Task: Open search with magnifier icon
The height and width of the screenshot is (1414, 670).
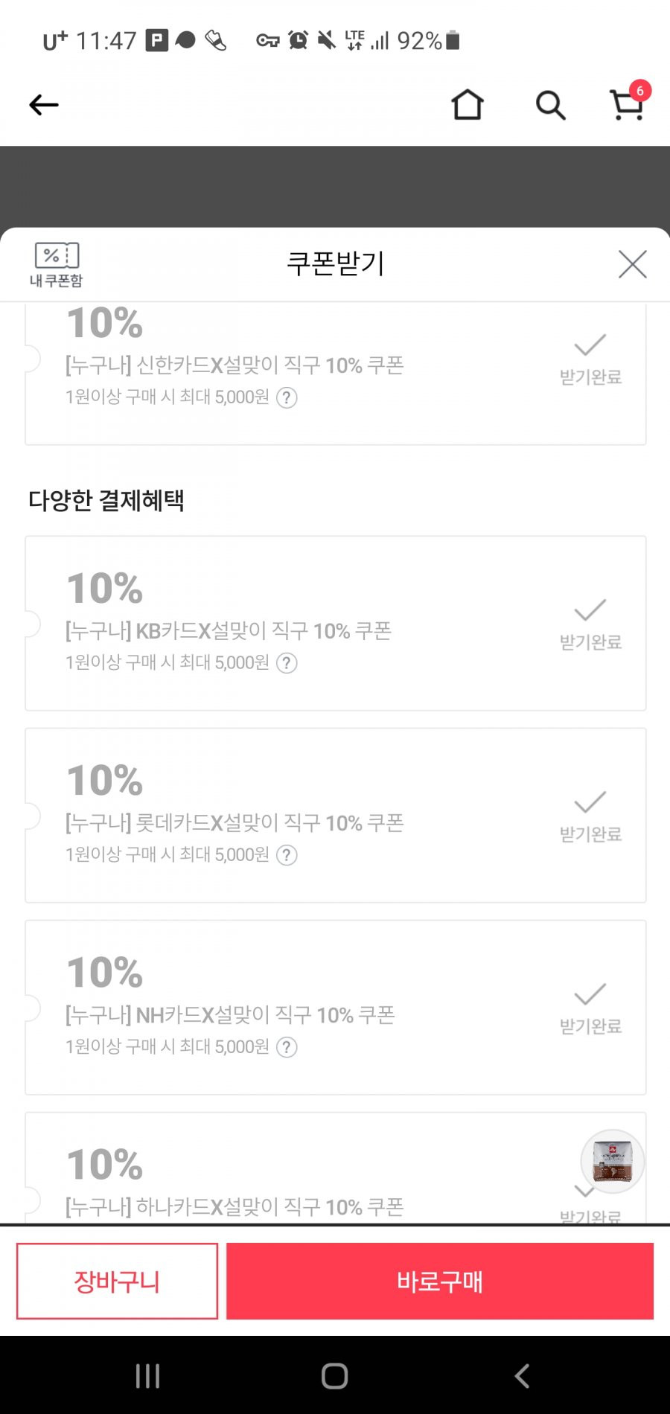Action: [x=550, y=105]
